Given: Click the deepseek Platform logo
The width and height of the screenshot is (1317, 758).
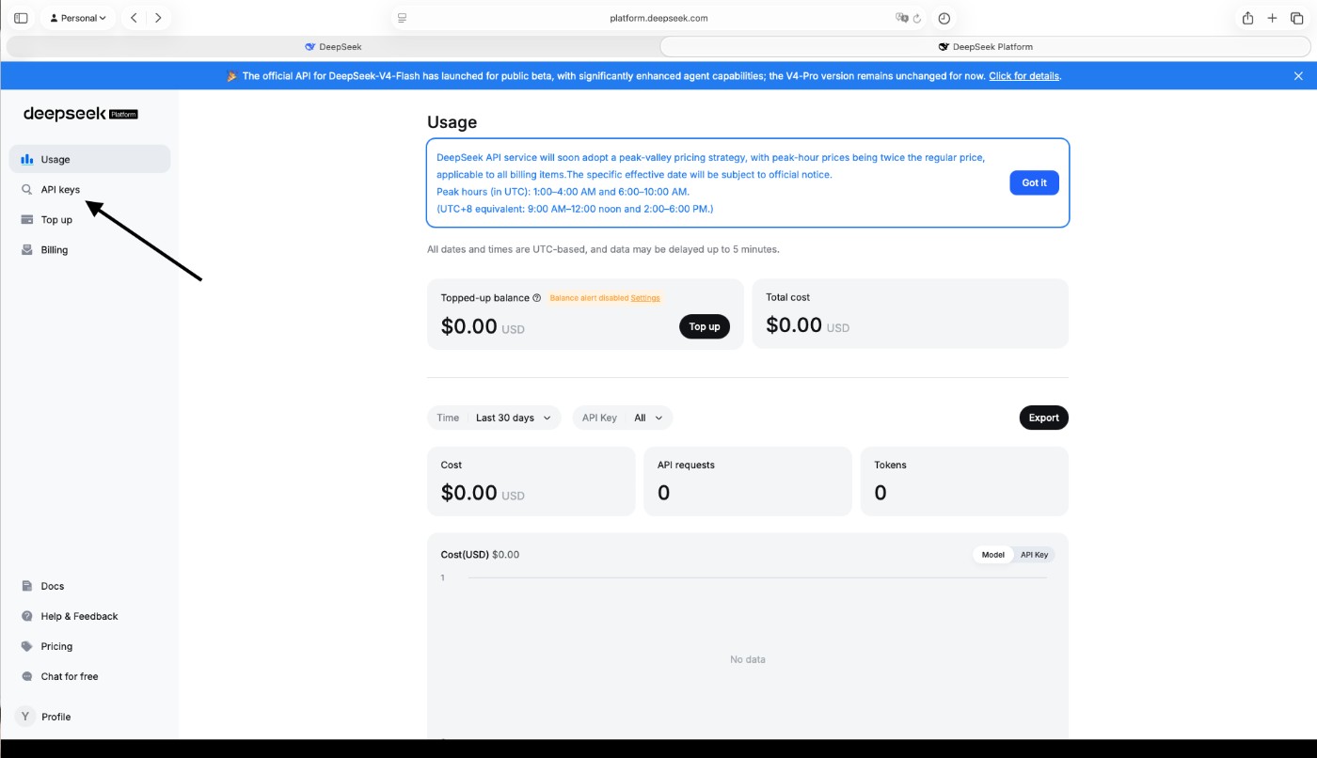Looking at the screenshot, I should (x=80, y=114).
